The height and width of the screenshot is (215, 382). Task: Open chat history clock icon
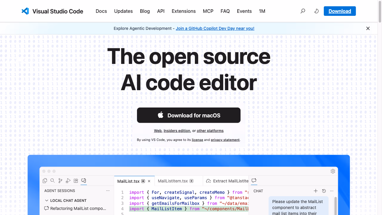coord(324,191)
